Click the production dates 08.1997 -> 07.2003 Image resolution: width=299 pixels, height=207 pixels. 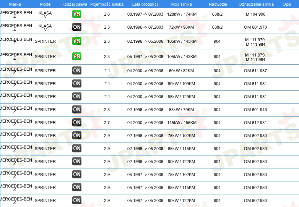pyautogui.click(x=145, y=14)
